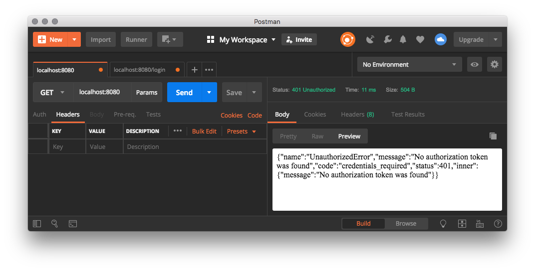The height and width of the screenshot is (271, 535).
Task: Click the 401 Unauthorized status text
Action: tap(313, 90)
